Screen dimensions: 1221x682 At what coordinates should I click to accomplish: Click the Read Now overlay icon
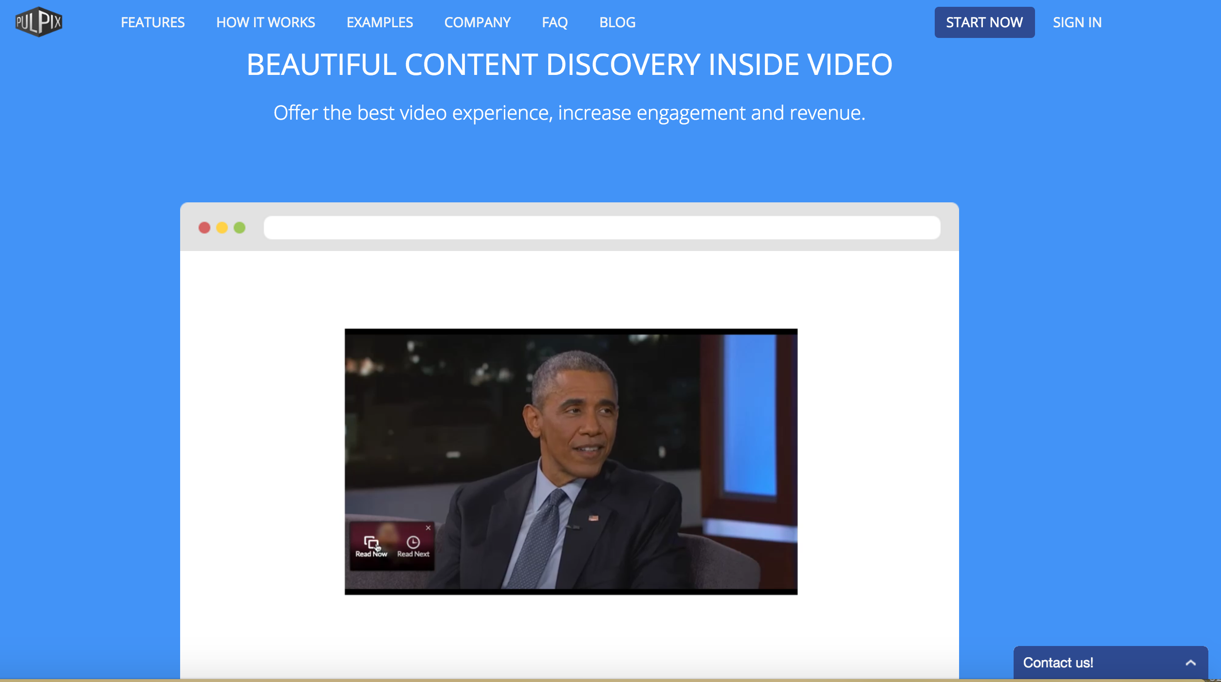371,543
